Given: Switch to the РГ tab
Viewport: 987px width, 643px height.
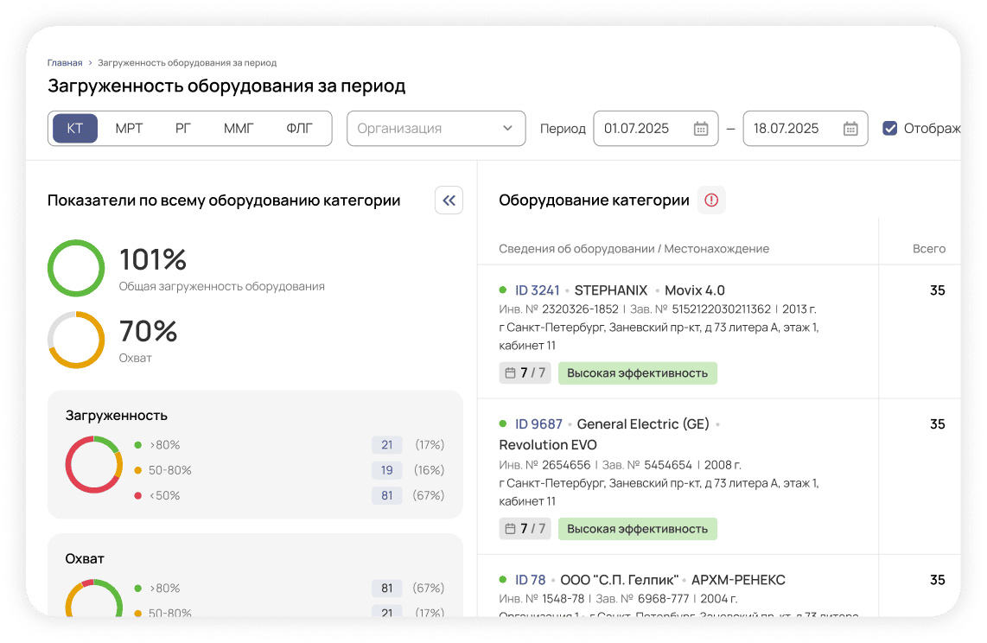Looking at the screenshot, I should 183,129.
